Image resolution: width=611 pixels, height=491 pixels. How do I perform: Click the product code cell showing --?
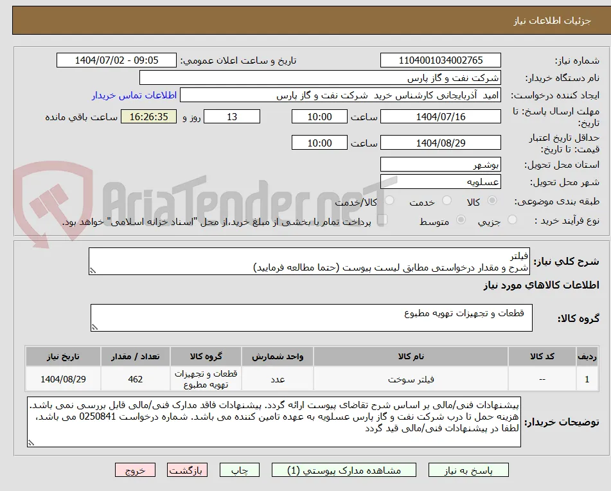(x=542, y=379)
